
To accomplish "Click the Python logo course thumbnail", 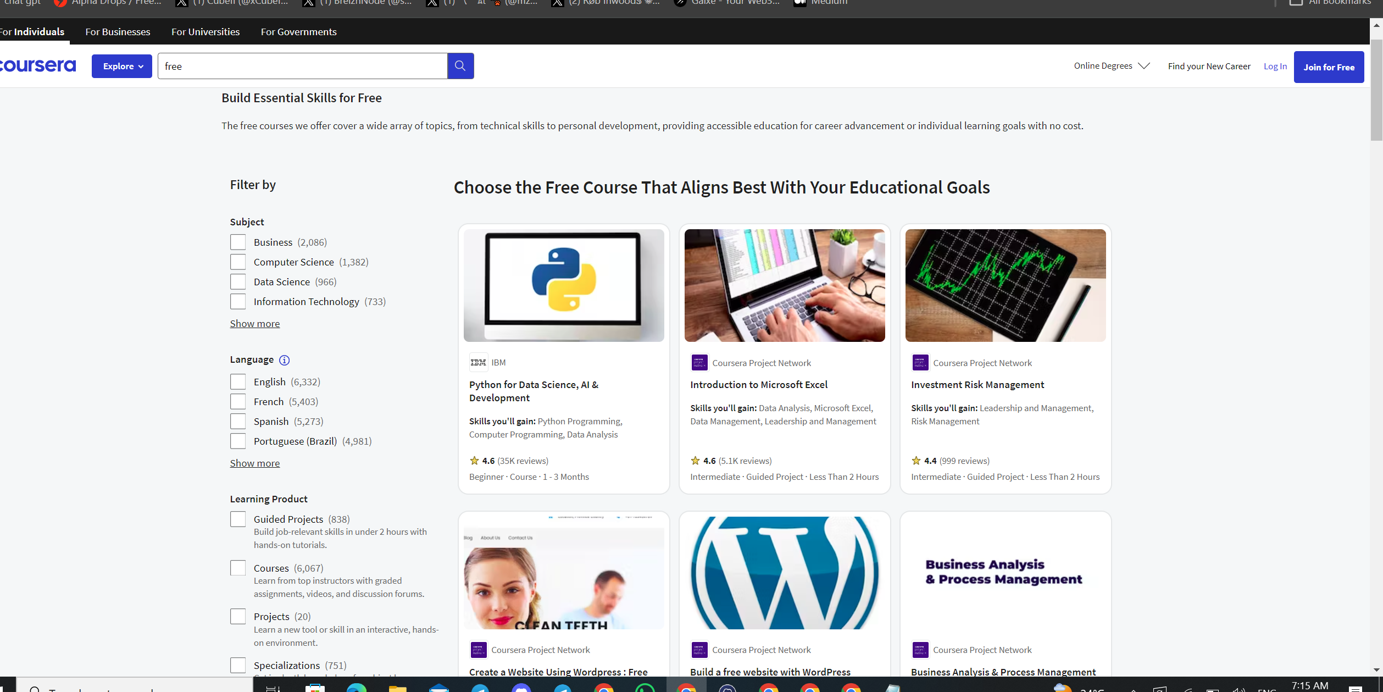I will click(564, 285).
